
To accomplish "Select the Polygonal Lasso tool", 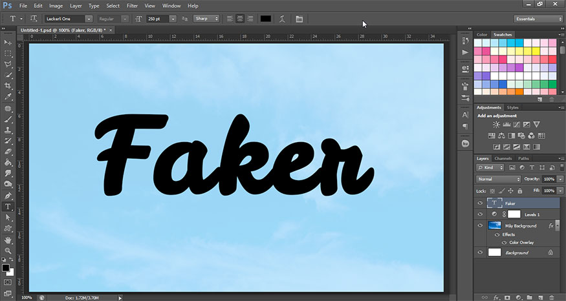I will tap(8, 65).
